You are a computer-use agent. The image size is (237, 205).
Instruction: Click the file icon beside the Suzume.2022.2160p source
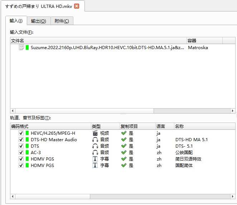click(x=21, y=48)
